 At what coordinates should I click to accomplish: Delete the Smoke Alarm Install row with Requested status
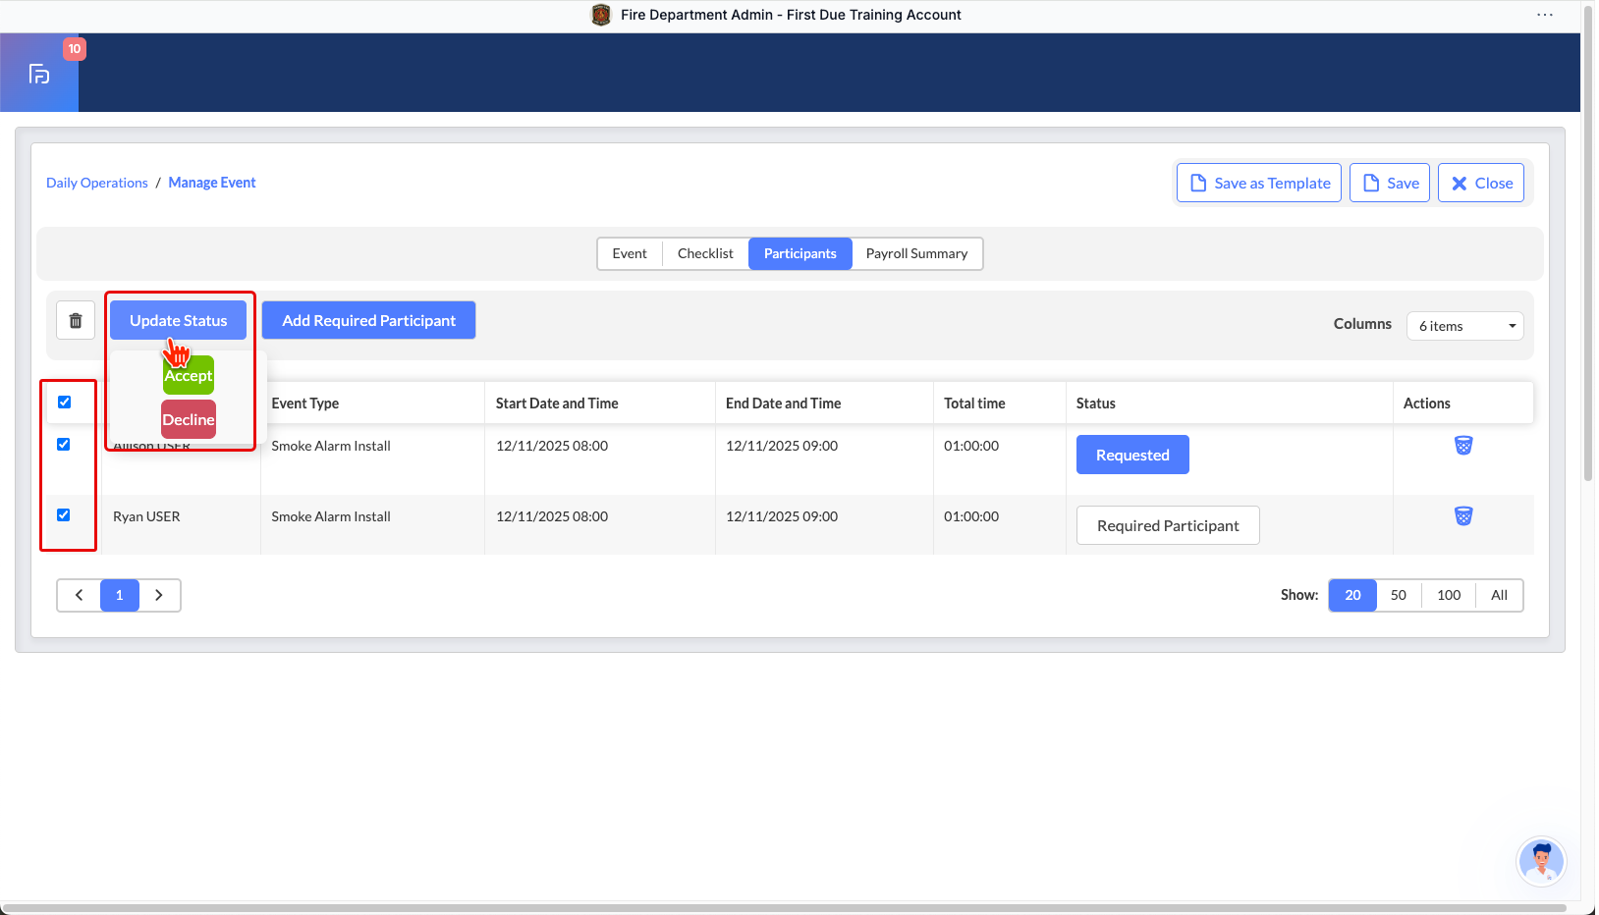pos(1462,446)
